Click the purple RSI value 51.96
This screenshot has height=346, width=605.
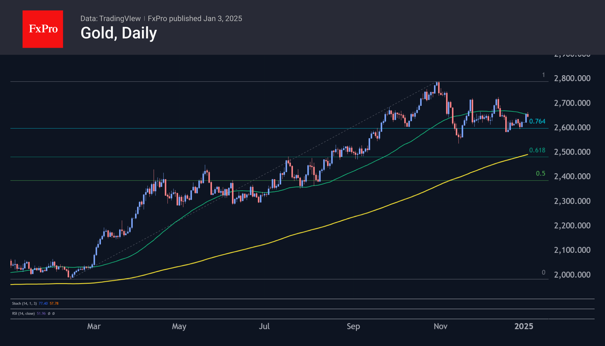point(41,313)
